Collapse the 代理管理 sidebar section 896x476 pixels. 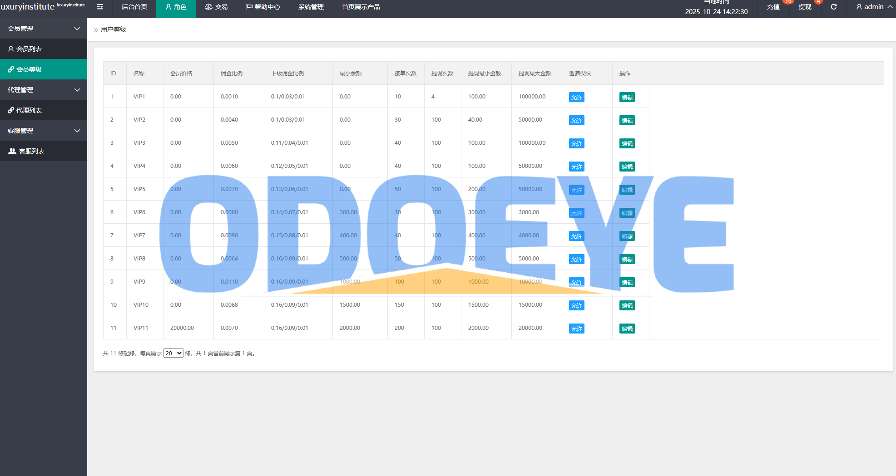click(x=44, y=90)
